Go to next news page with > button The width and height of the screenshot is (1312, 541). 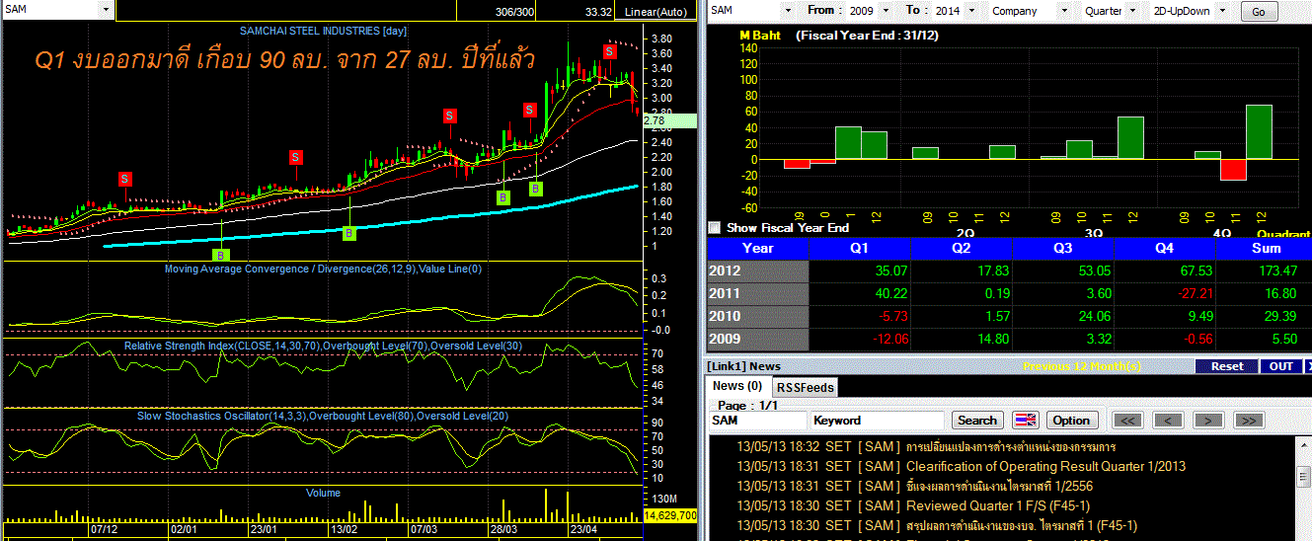tap(1208, 421)
